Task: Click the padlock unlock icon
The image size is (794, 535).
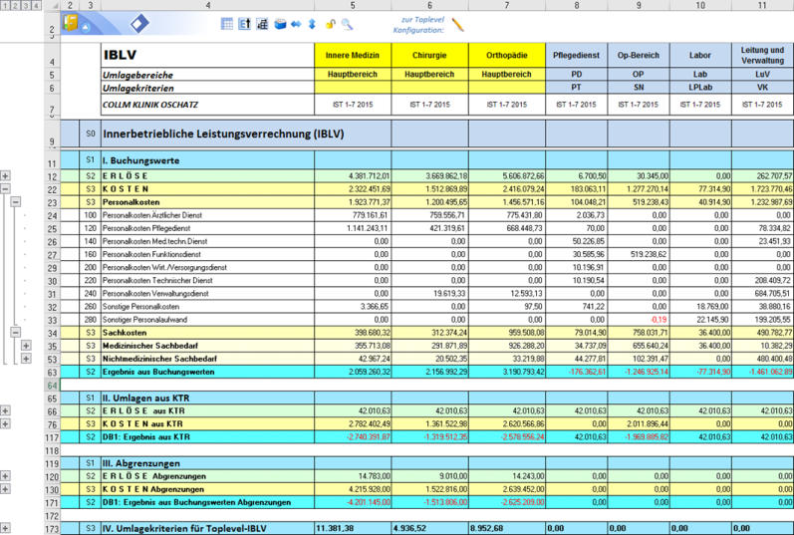Action: [x=330, y=23]
